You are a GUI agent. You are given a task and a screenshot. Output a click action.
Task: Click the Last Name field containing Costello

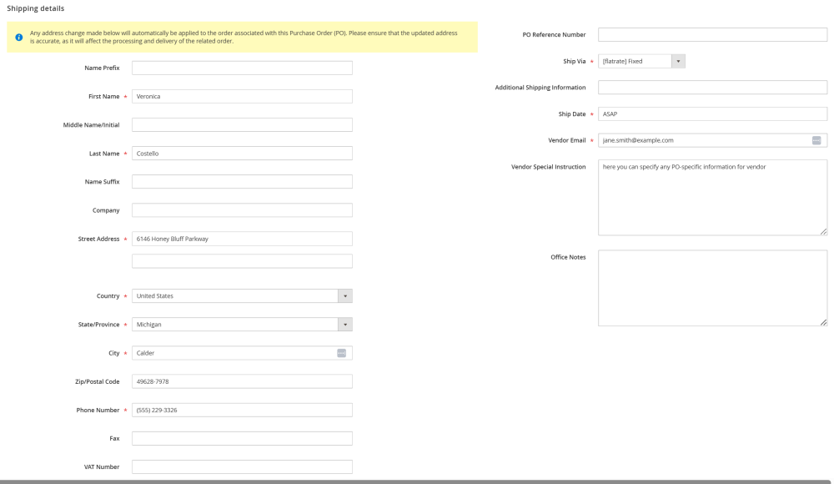pyautogui.click(x=242, y=154)
